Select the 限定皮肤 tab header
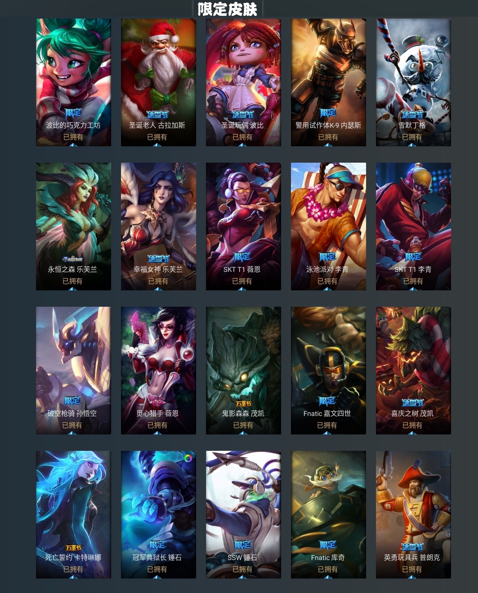Screen dimensions: 478x593 tap(227, 9)
